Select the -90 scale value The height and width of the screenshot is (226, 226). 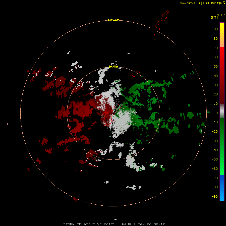tap(215, 196)
